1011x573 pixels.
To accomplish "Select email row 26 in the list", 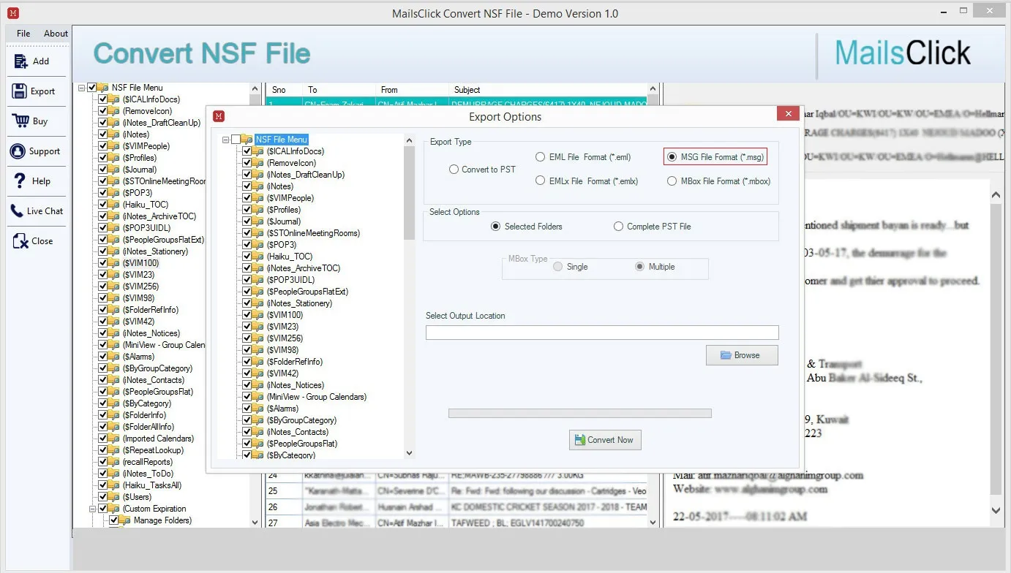I will (456, 506).
